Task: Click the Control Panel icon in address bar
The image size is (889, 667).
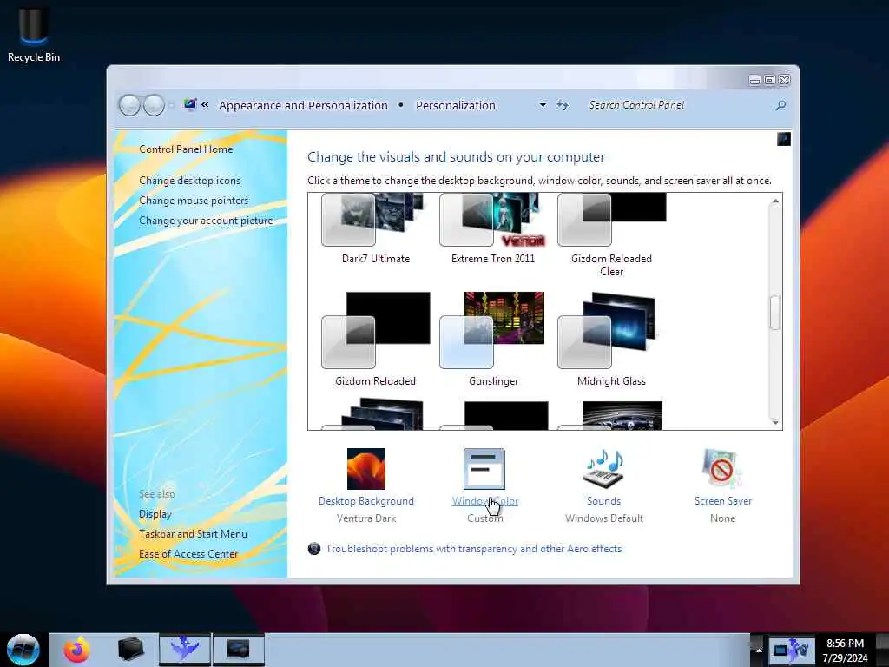Action: (x=190, y=104)
